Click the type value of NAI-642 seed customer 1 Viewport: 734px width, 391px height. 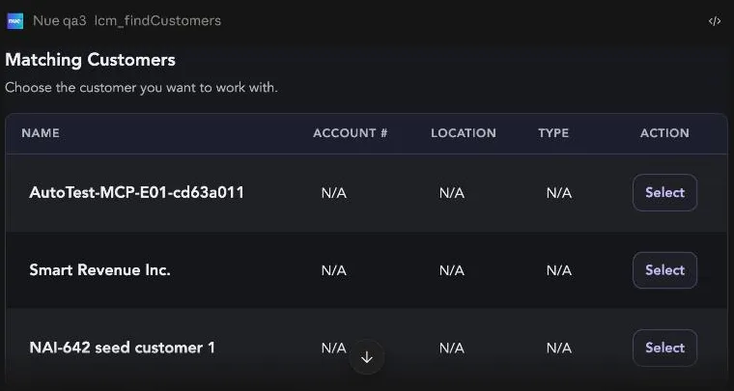pos(559,348)
